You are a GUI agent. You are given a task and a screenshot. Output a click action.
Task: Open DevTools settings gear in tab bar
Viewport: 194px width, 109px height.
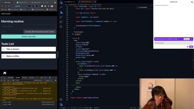[50, 78]
